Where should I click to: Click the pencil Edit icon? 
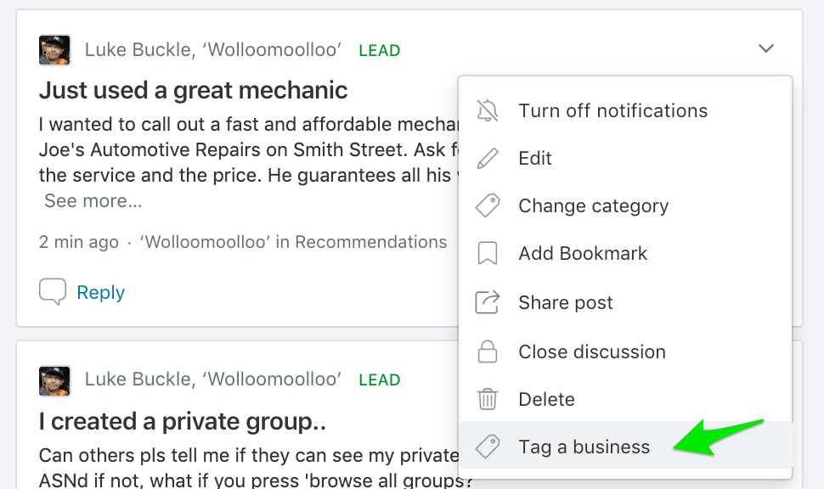click(x=487, y=158)
